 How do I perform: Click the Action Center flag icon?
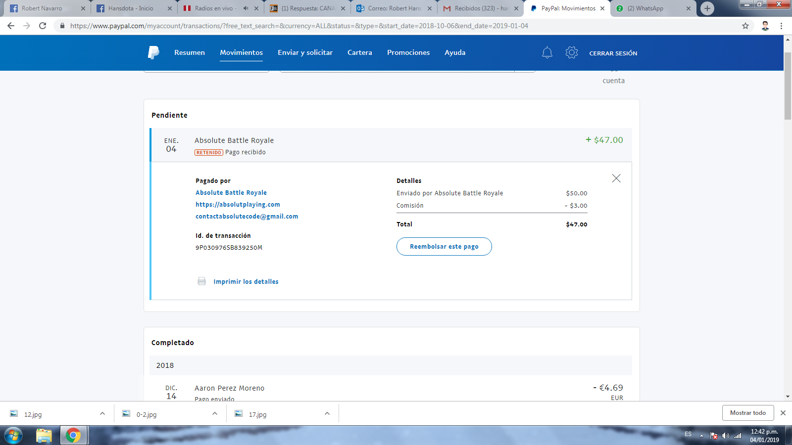click(714, 436)
